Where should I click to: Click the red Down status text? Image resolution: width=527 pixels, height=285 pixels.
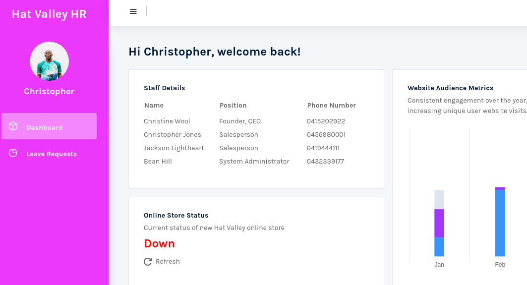click(x=159, y=244)
